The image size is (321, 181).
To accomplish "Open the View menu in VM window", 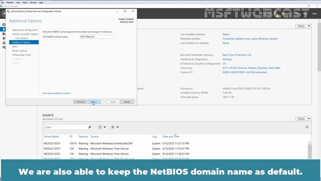I will pos(18,3).
